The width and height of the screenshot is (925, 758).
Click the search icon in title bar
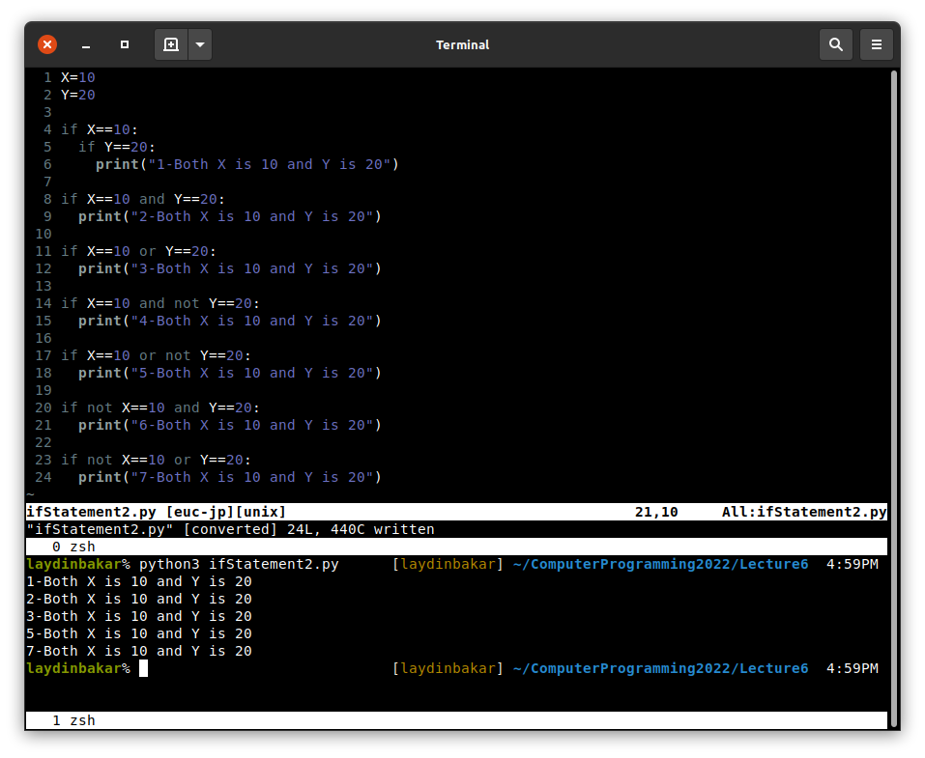[x=835, y=44]
